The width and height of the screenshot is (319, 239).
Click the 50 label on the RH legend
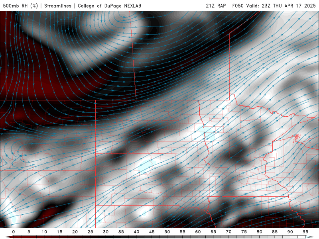click(x=167, y=232)
